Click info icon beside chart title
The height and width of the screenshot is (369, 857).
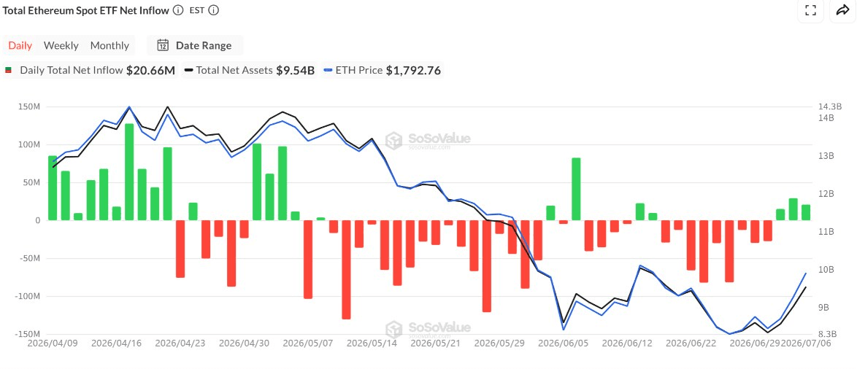177,10
